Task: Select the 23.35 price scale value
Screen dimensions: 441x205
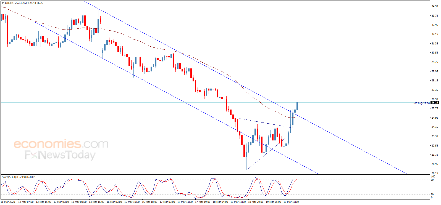Action: (435, 136)
